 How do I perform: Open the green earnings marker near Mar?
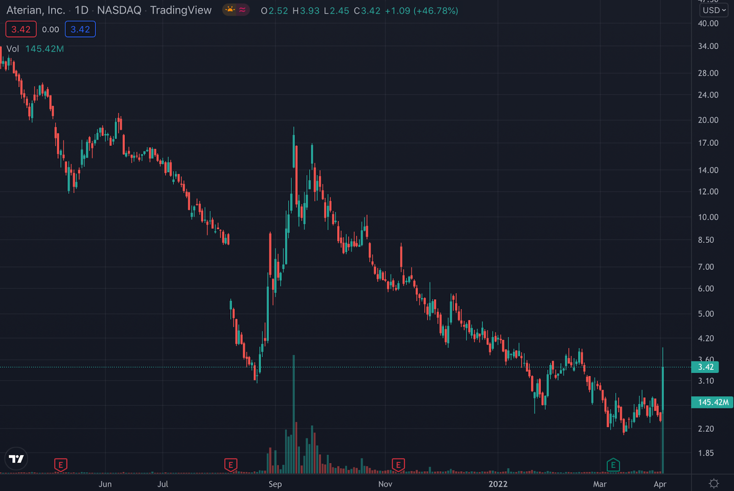click(613, 465)
